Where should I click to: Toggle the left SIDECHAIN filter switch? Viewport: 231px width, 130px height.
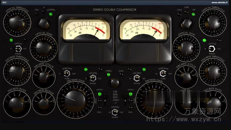click(x=66, y=74)
